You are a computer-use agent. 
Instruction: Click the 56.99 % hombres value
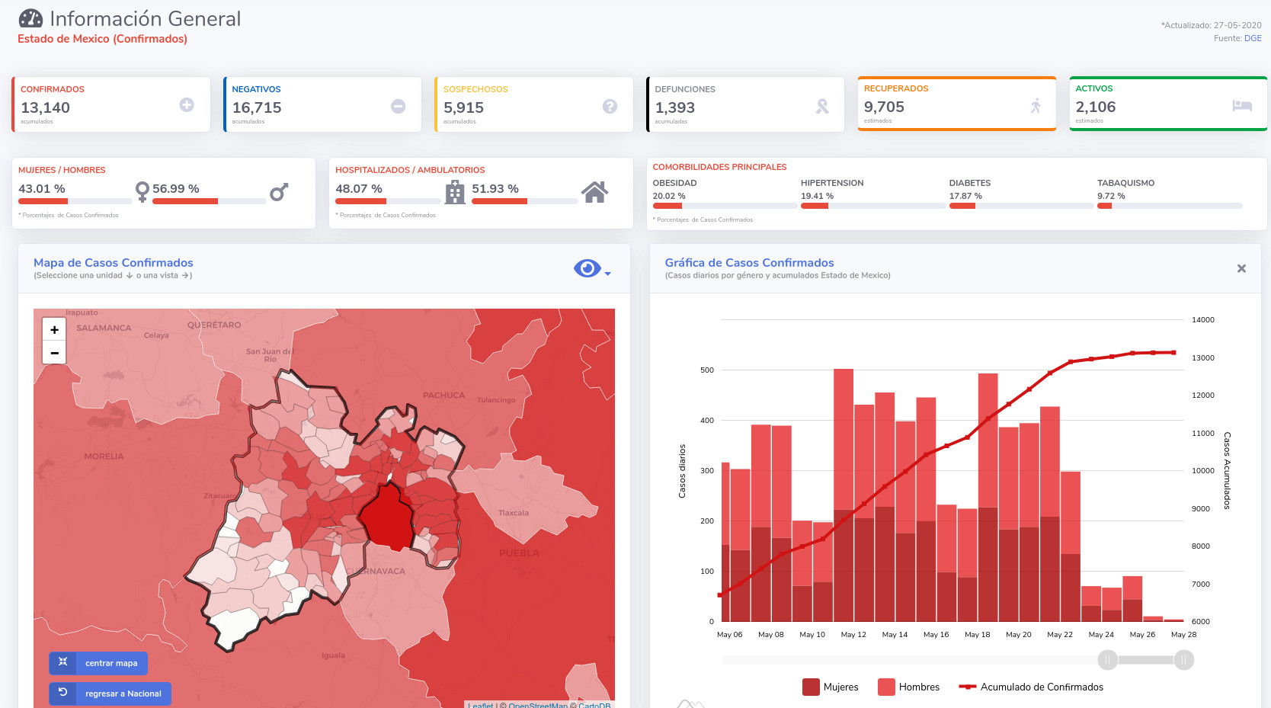176,188
